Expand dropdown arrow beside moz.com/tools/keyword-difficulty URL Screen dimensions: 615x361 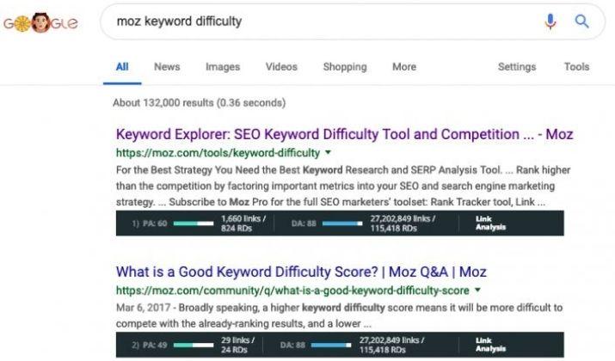(329, 152)
